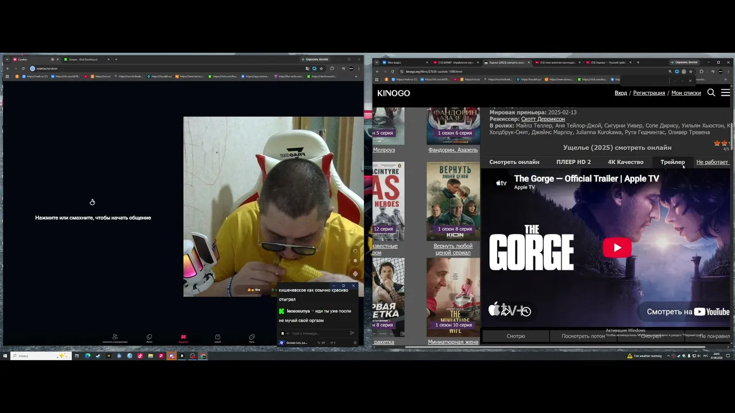
Task: Open director link "Скотт Дерриксон"
Action: [543, 119]
